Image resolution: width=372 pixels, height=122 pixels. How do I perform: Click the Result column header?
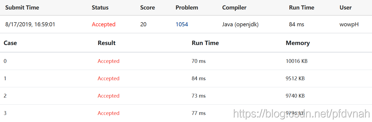[107, 43]
